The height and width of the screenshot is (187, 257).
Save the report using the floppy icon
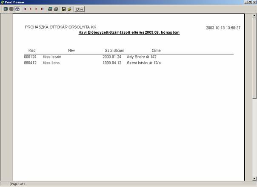tap(63, 9)
